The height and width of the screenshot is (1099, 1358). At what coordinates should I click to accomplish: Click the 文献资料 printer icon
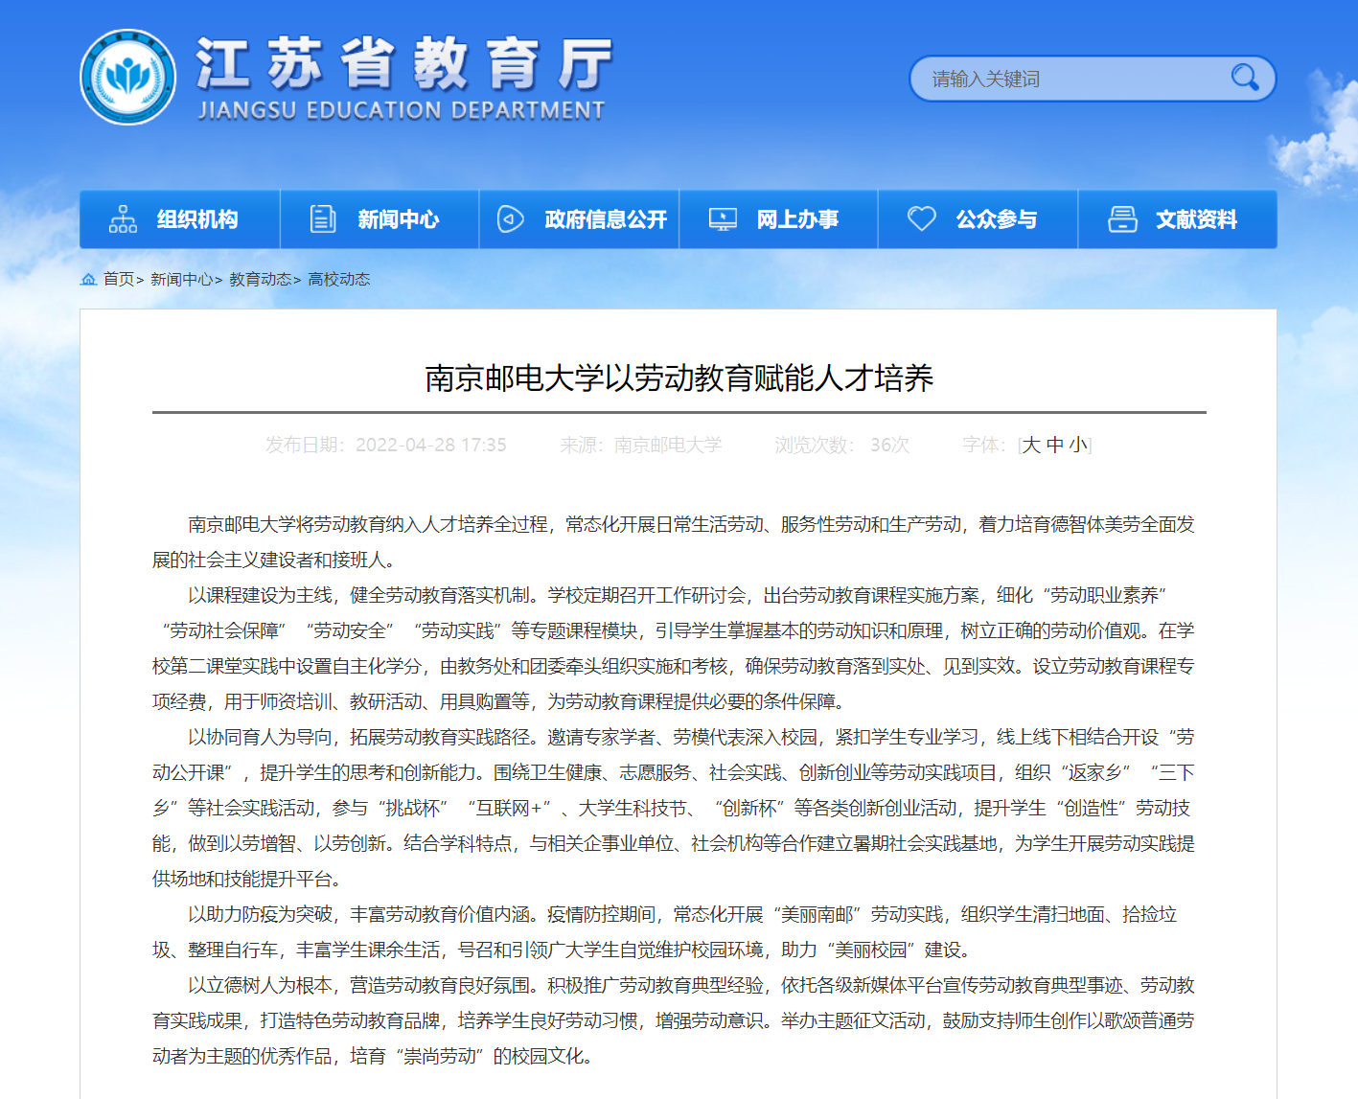[x=1122, y=219]
